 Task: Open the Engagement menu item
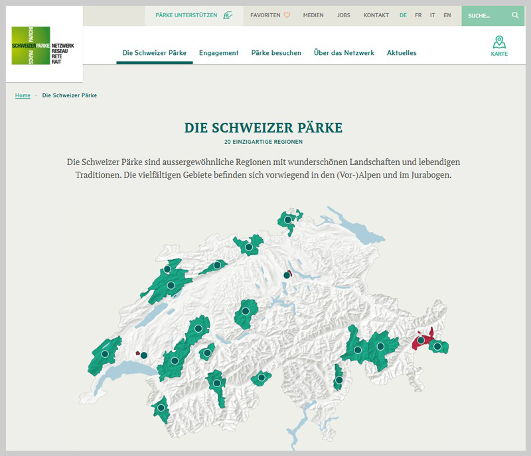click(218, 53)
